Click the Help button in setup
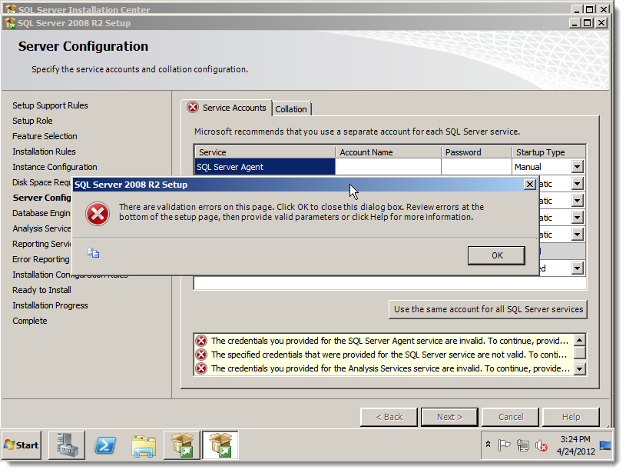626x473 pixels. pos(571,417)
